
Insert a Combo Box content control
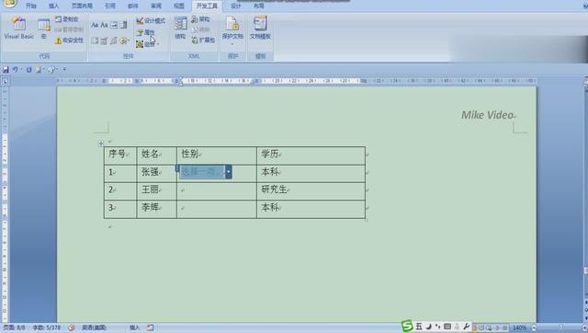(x=123, y=25)
